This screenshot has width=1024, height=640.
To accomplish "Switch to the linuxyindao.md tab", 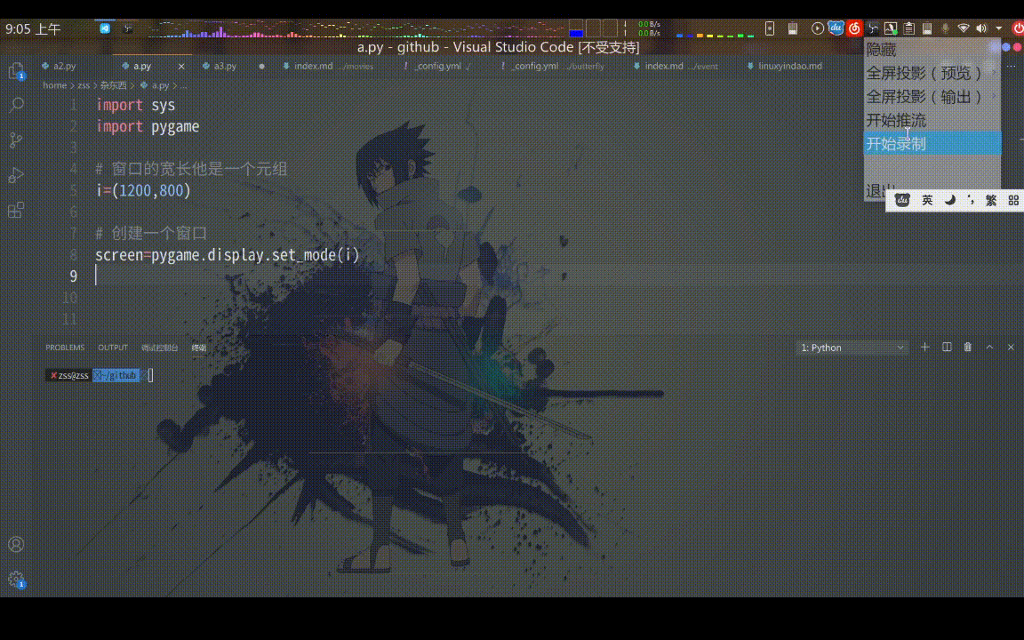I will [x=784, y=66].
